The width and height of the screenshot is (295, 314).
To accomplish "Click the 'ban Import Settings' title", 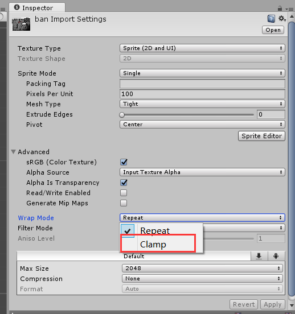I will (71, 19).
